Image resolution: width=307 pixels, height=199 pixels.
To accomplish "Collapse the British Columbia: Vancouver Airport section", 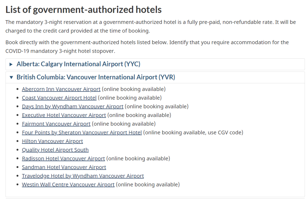I will pyautogui.click(x=96, y=77).
